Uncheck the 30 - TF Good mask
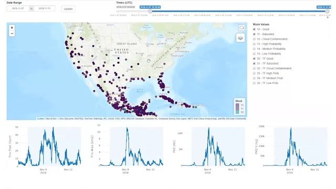This screenshot has width=336, height=189. click(x=254, y=58)
